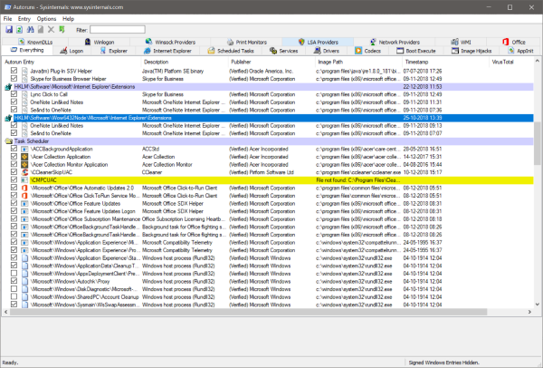
Task: Click the Jump to Entry green icon
Action: tap(62, 30)
